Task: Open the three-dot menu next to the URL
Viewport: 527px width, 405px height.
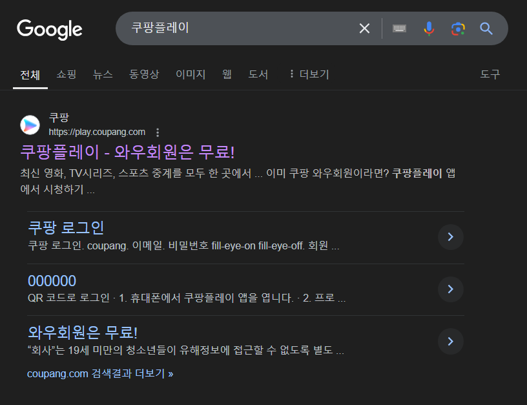Action: pos(158,132)
